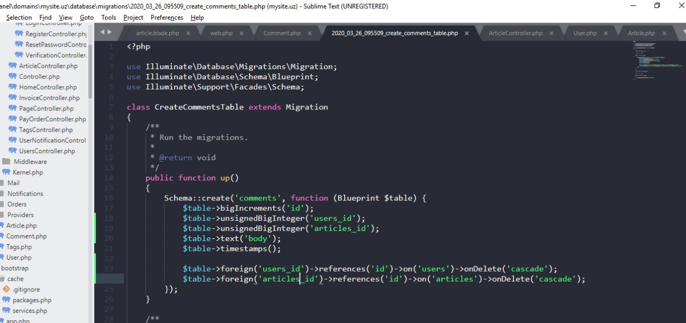The width and height of the screenshot is (686, 323).
Task: Open services.php in sidebar
Action: [x=30, y=311]
